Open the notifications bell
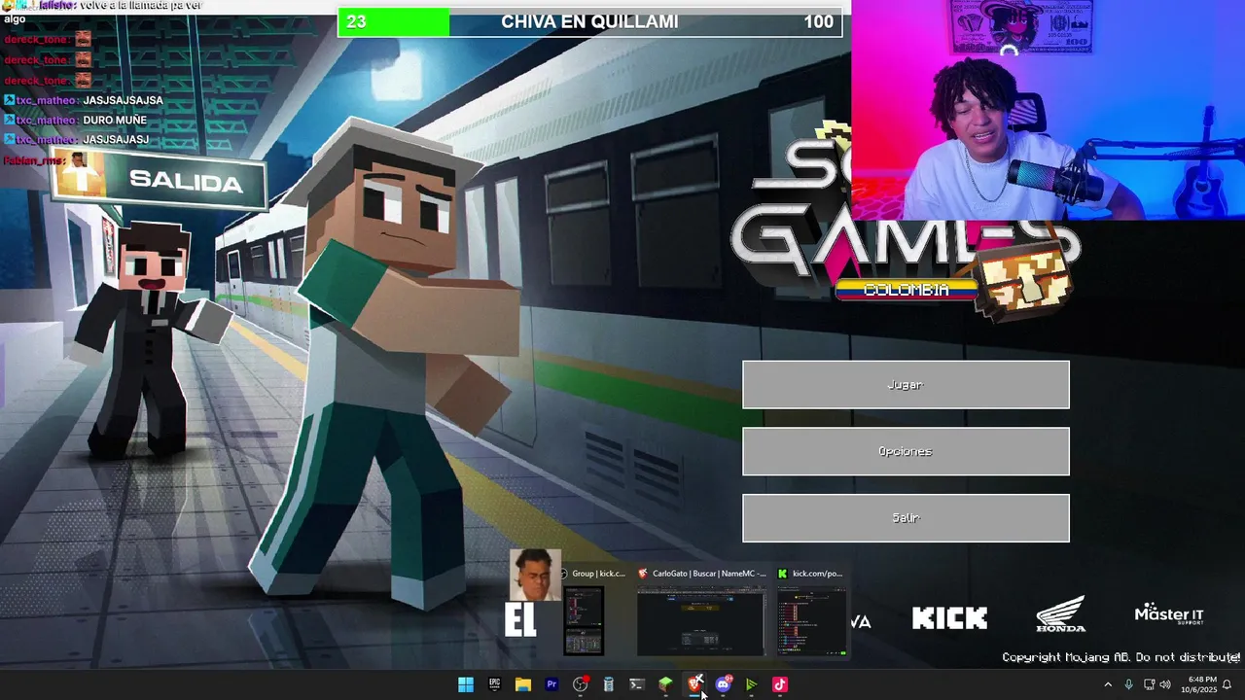The image size is (1245, 700). coord(1227,684)
